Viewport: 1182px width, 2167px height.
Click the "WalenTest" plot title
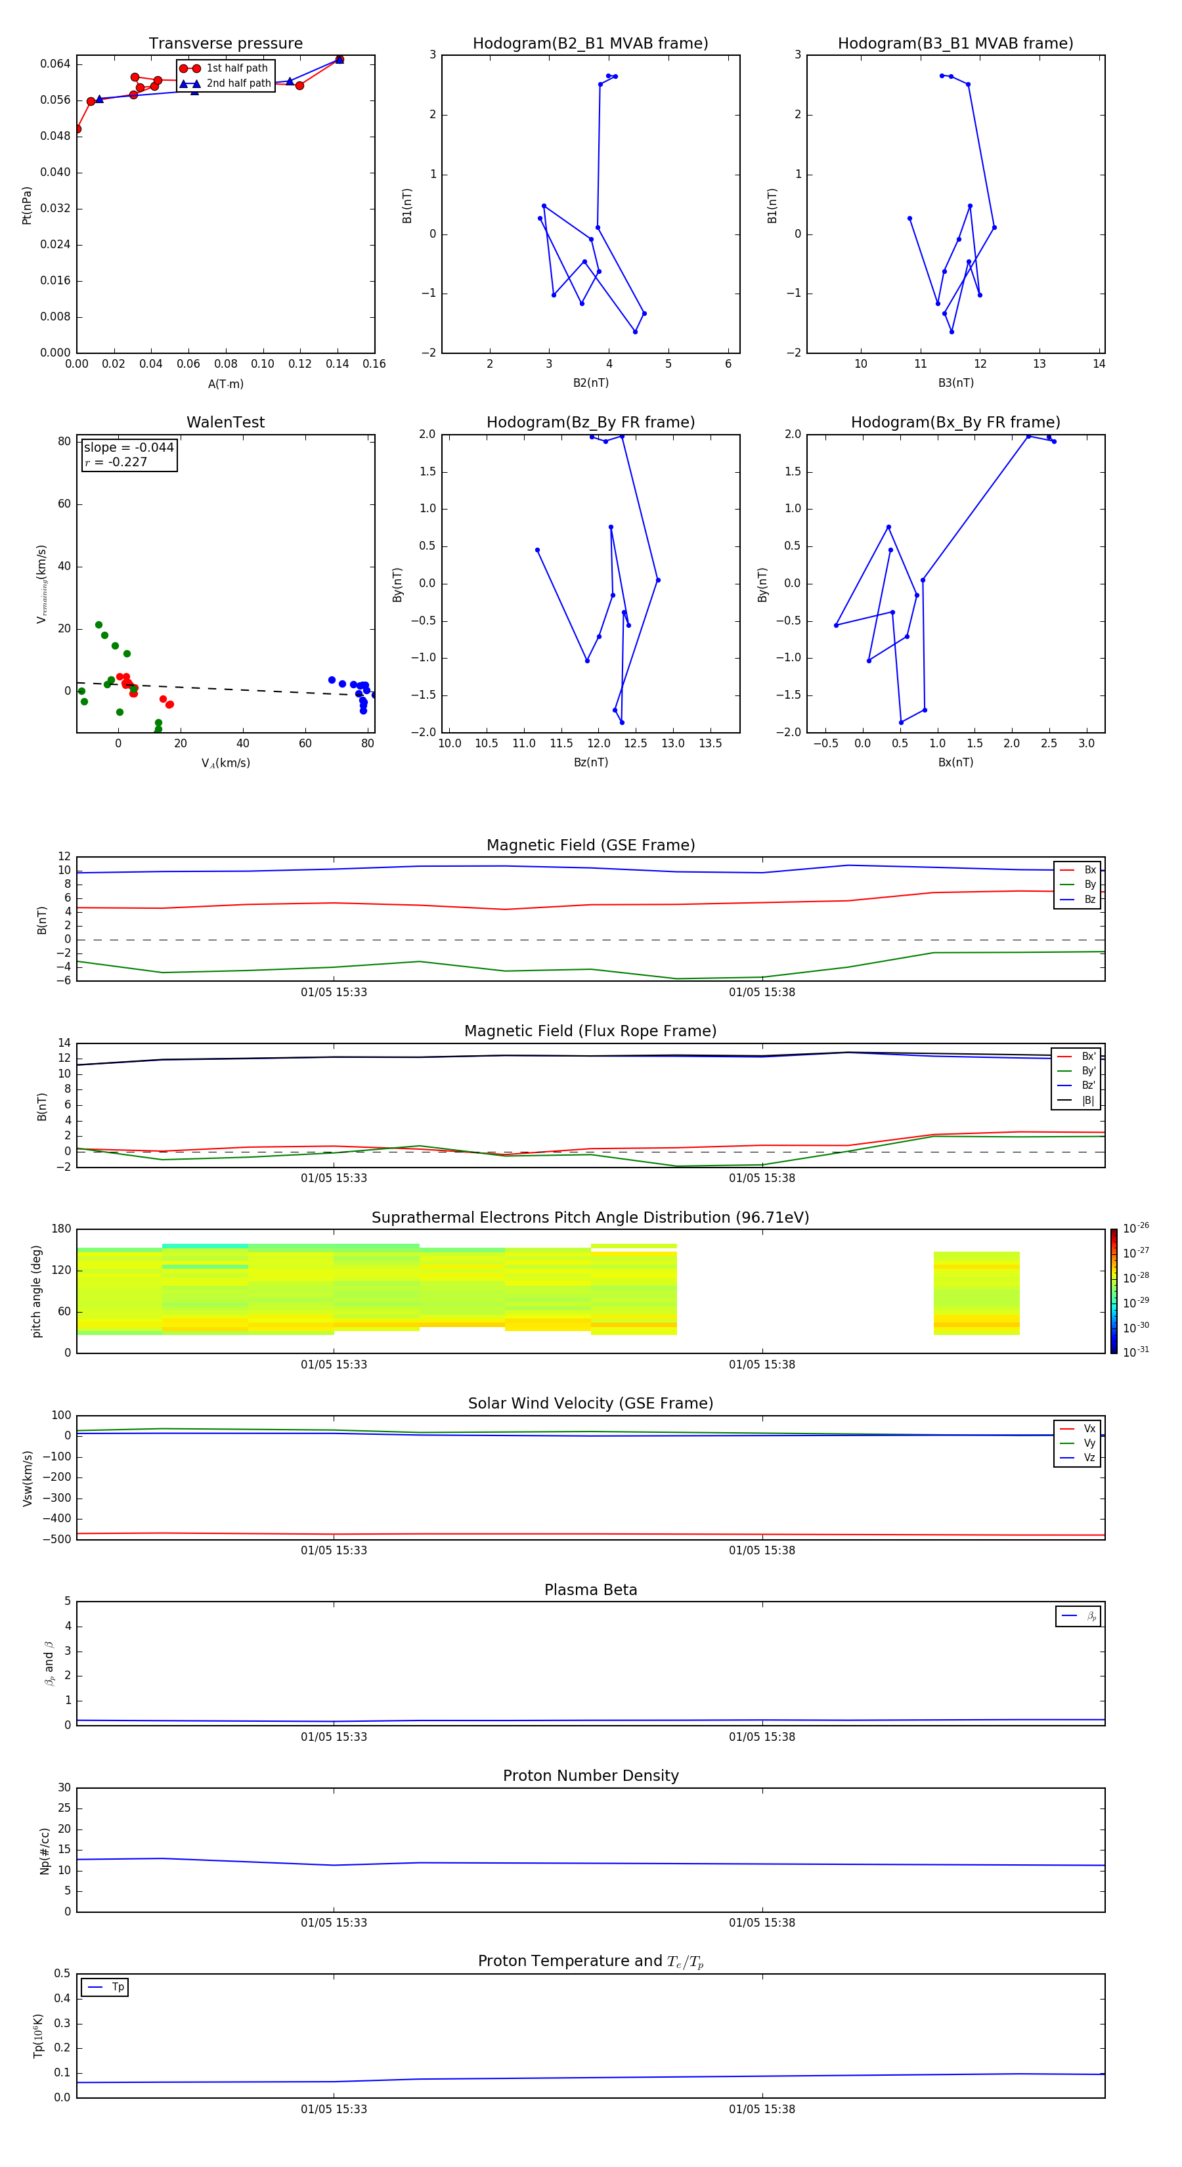point(225,422)
